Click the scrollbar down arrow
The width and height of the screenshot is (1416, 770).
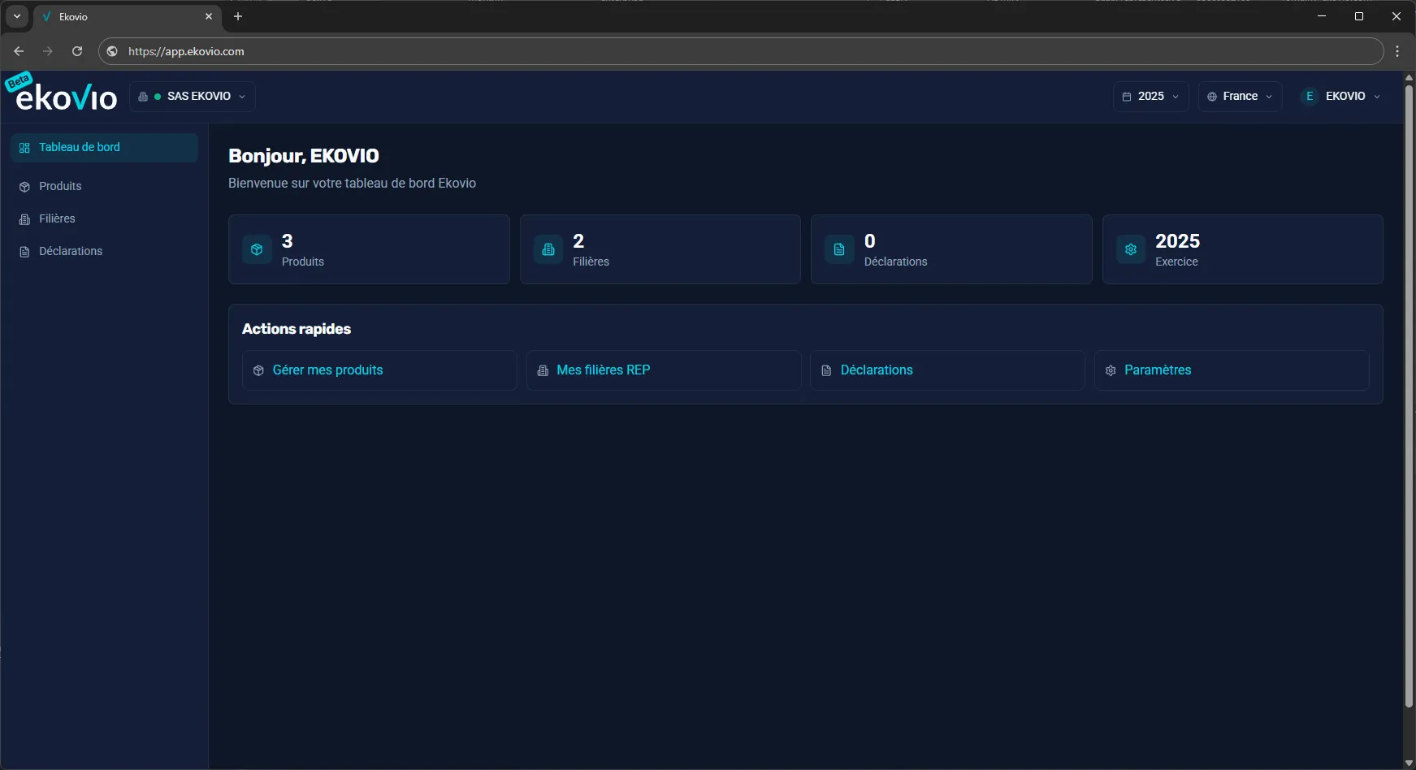[1410, 764]
